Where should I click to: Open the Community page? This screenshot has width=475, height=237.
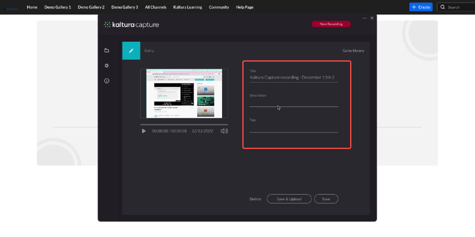coord(219,7)
